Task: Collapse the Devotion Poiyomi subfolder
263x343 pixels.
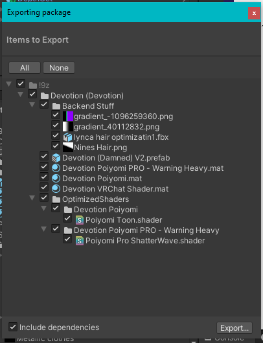Action: pyautogui.click(x=44, y=208)
